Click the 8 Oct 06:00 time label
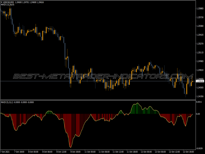 (x=47, y=152)
